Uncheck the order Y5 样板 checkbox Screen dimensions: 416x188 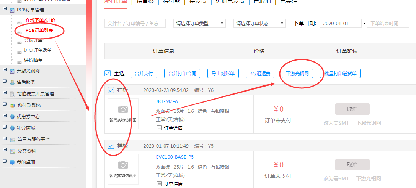pos(111,146)
